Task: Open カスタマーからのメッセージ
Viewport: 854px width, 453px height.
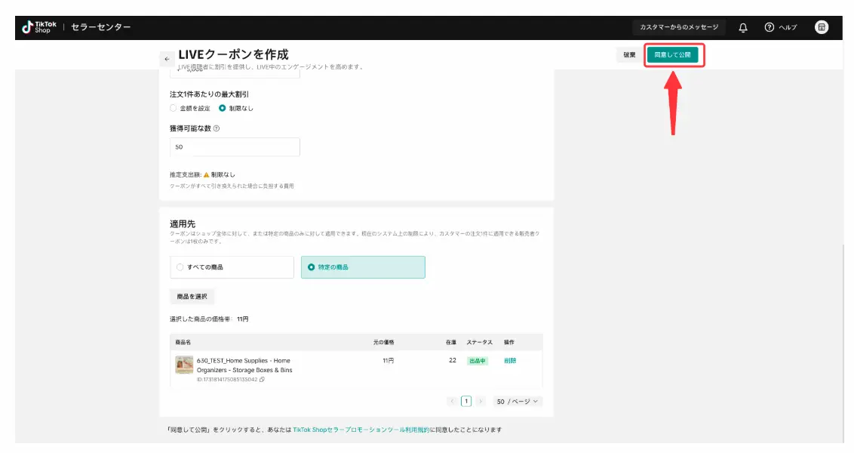Action: (x=679, y=27)
